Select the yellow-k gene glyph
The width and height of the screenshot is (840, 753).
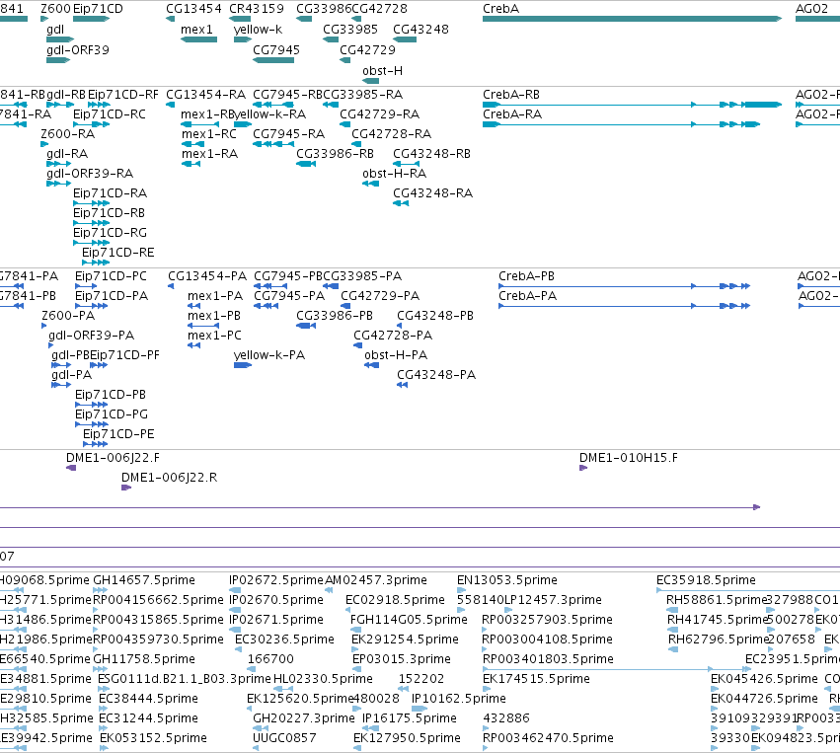[243, 39]
